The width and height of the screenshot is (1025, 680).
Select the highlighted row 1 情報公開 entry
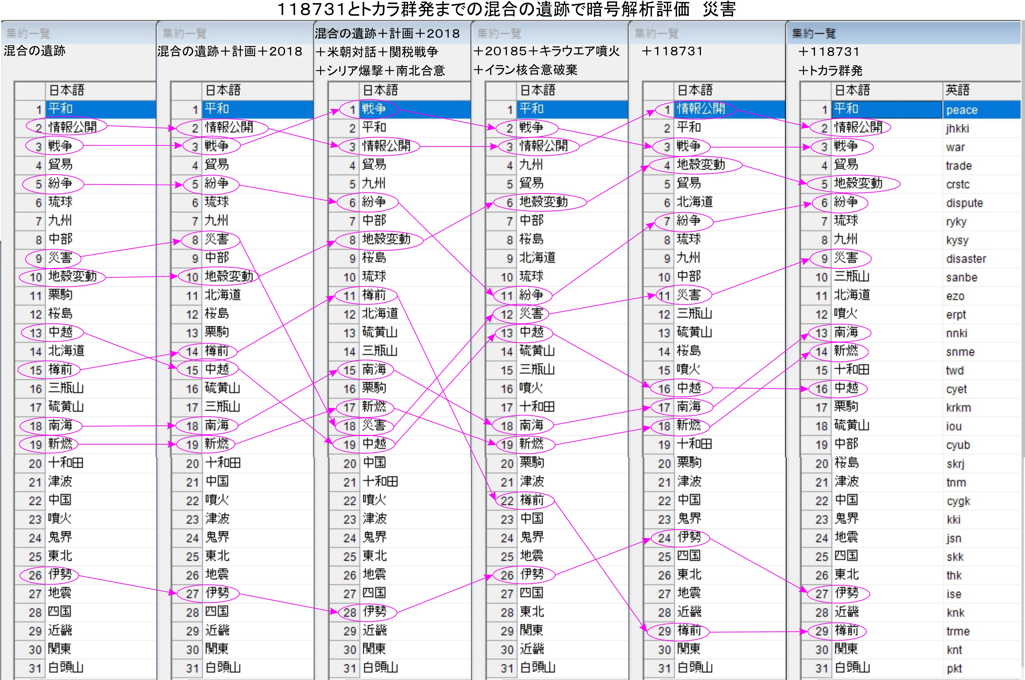(x=701, y=109)
